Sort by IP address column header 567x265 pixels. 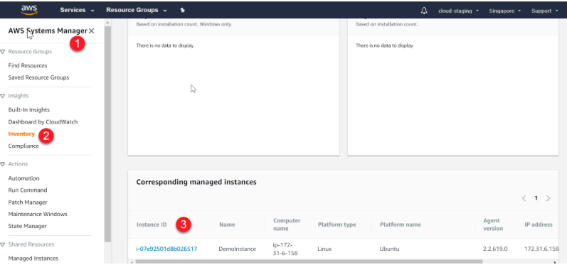point(539,225)
